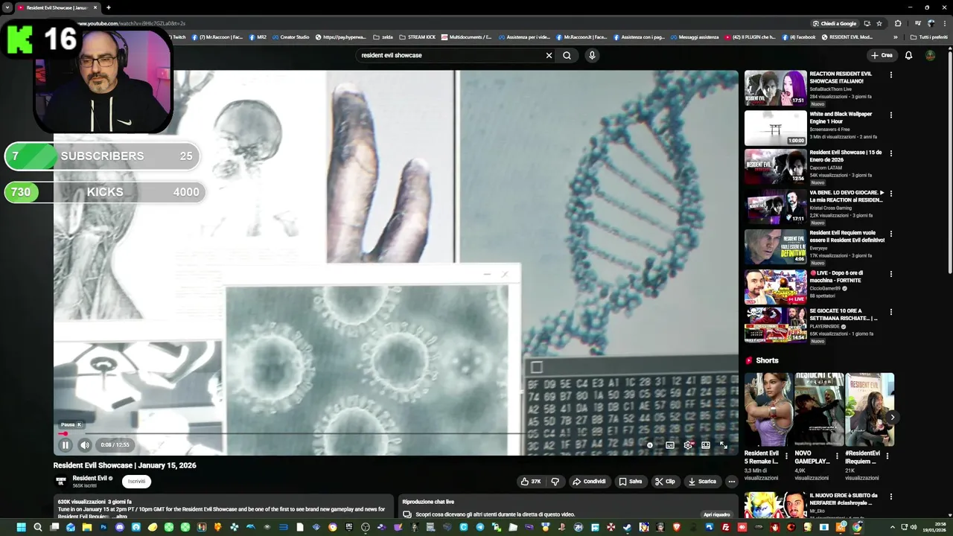Open the Creator Studio bookmark

point(290,37)
